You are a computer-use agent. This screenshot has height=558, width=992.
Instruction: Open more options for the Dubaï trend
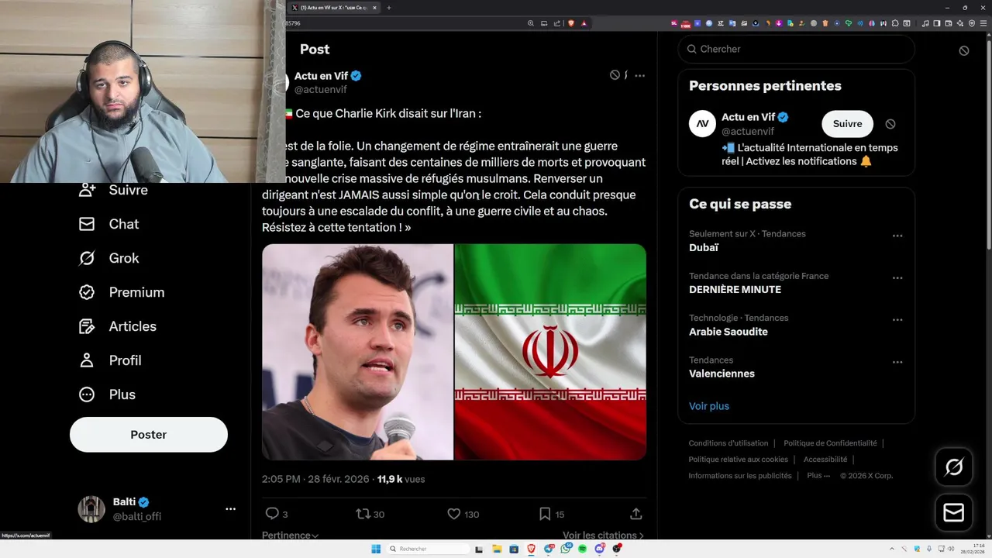897,236
